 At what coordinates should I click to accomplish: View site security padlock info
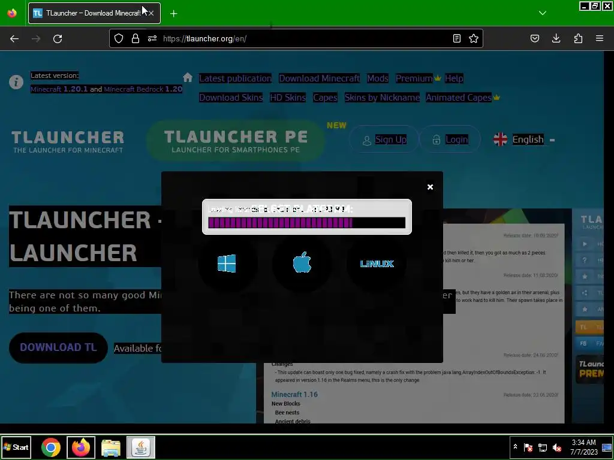pos(136,38)
